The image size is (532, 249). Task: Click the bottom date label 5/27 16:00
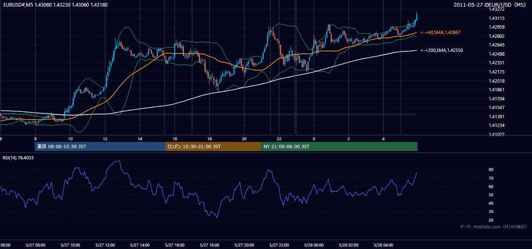[174, 245]
